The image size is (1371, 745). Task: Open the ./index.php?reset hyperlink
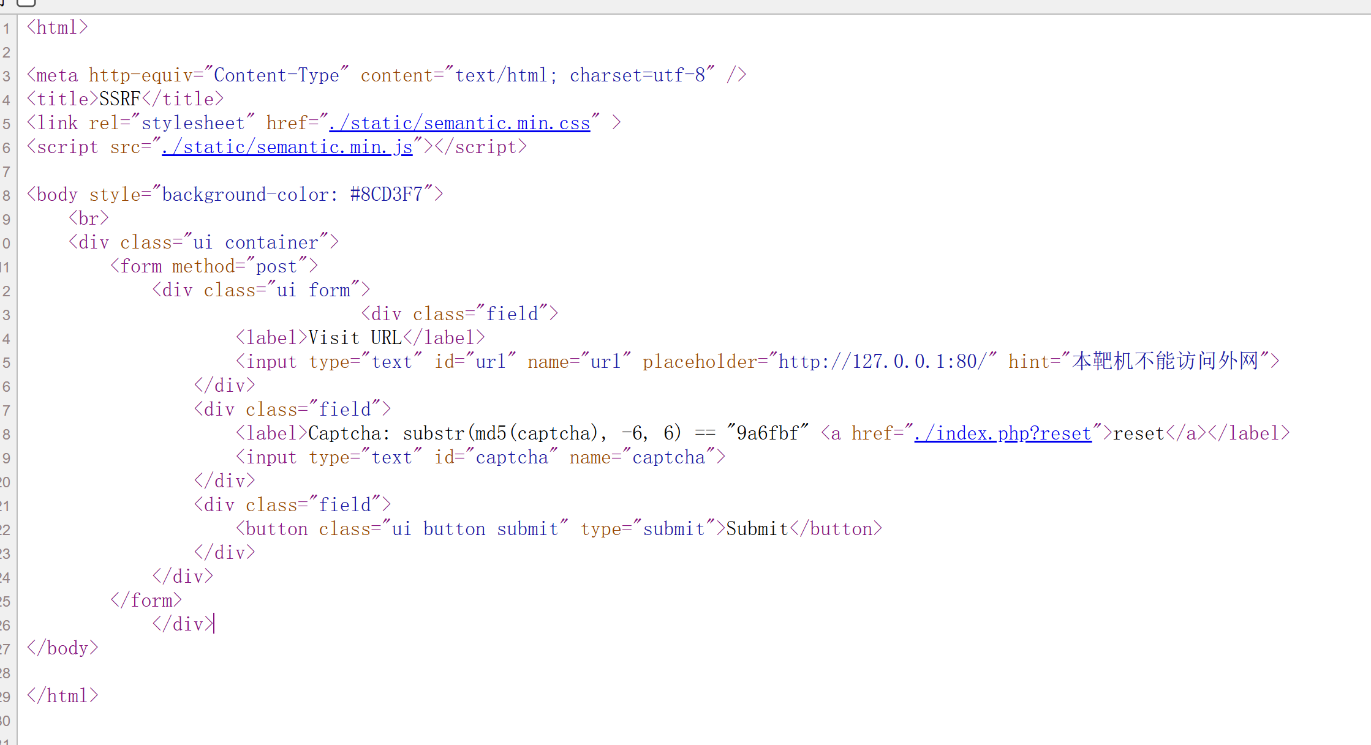coord(1003,433)
